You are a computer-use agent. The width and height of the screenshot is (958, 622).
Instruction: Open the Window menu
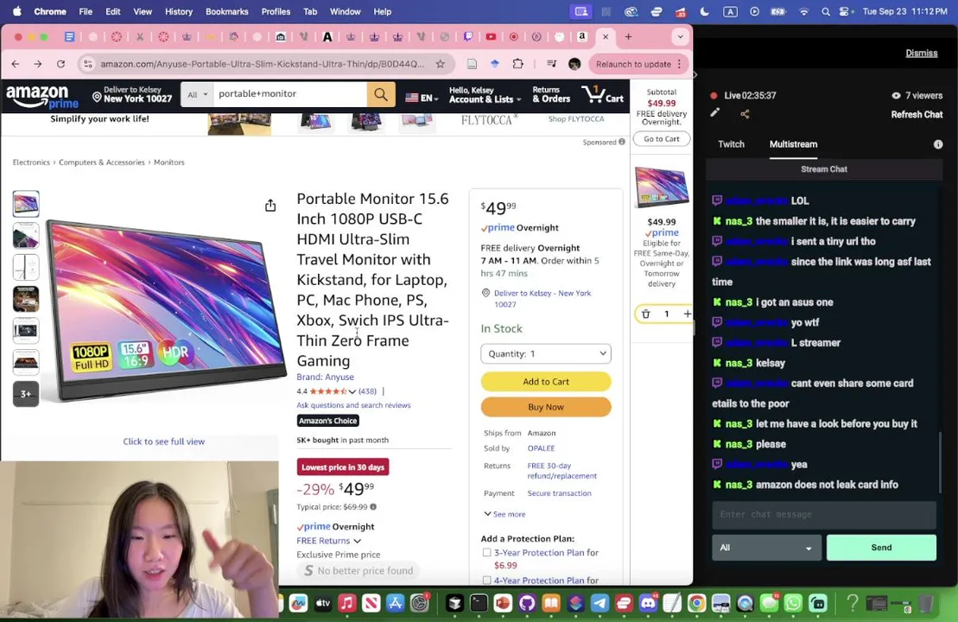pos(345,11)
